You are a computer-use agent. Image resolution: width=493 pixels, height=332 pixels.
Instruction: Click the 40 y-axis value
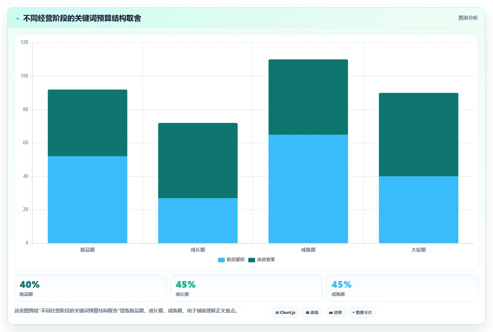coord(25,176)
